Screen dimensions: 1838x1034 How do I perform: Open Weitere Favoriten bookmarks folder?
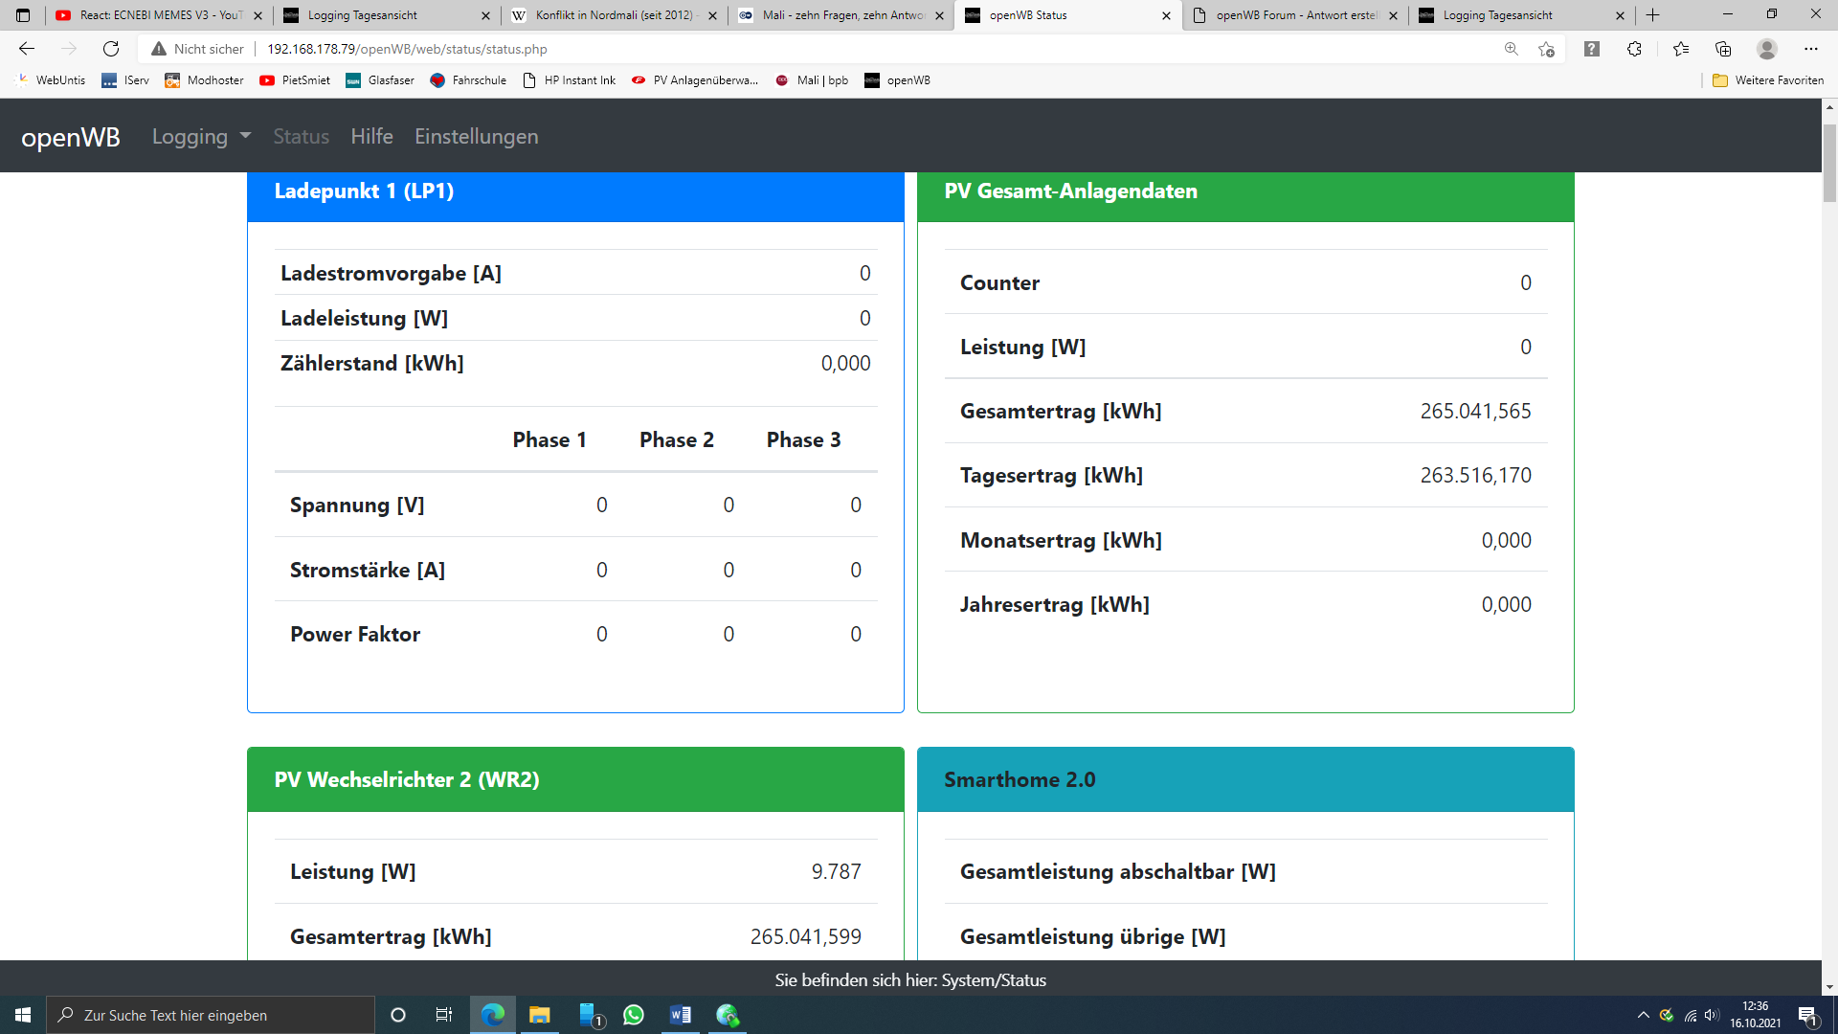(1768, 80)
